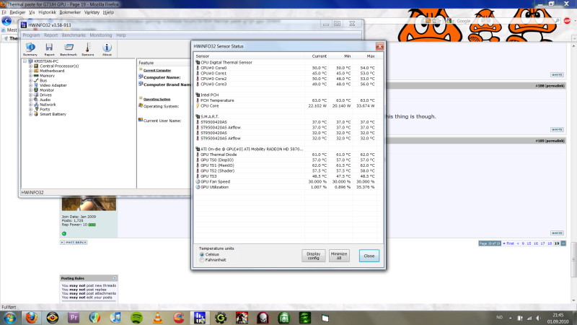Select the Monitor tree item
Viewport: 577px width, 325px height.
tap(47, 90)
